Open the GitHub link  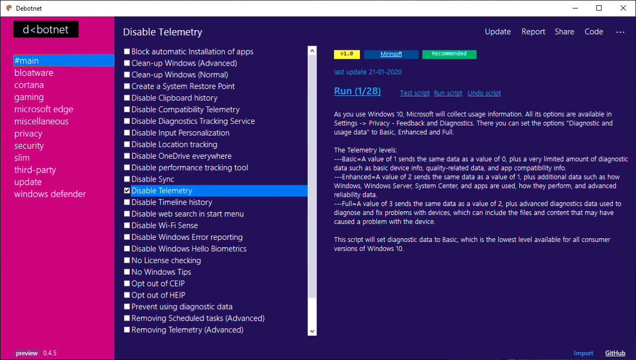[615, 353]
